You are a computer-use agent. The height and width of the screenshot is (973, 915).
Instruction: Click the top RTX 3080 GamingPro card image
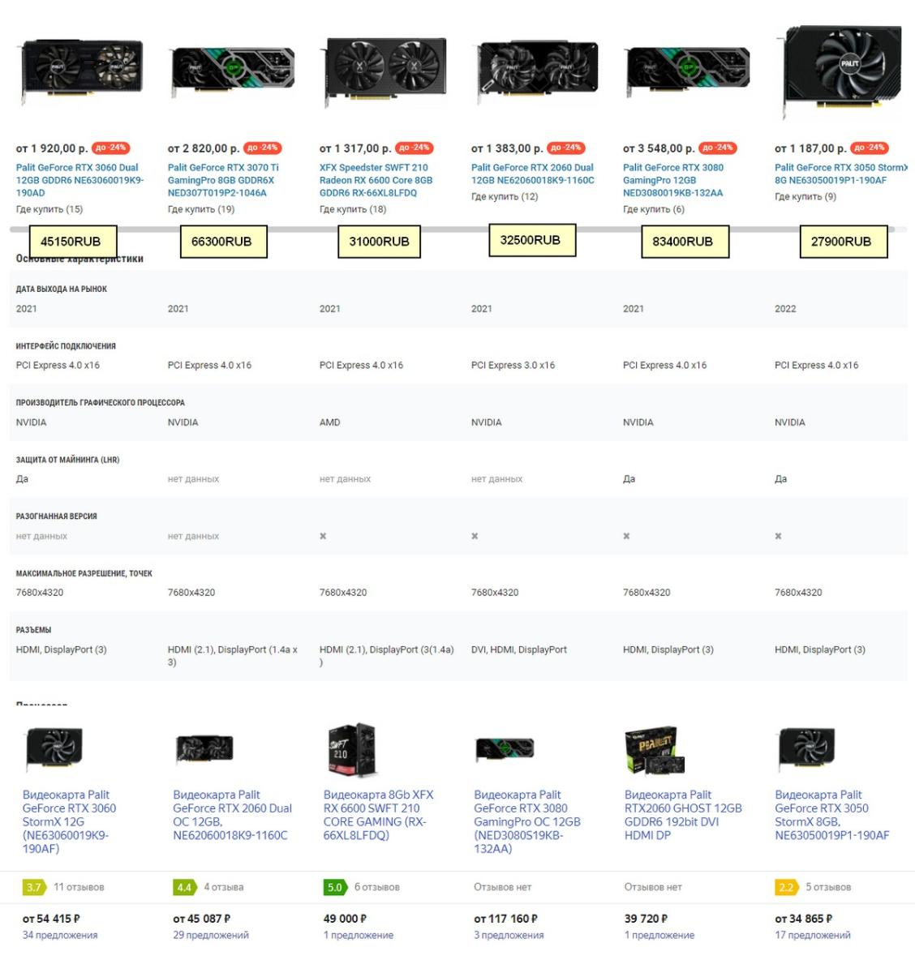pyautogui.click(x=688, y=70)
